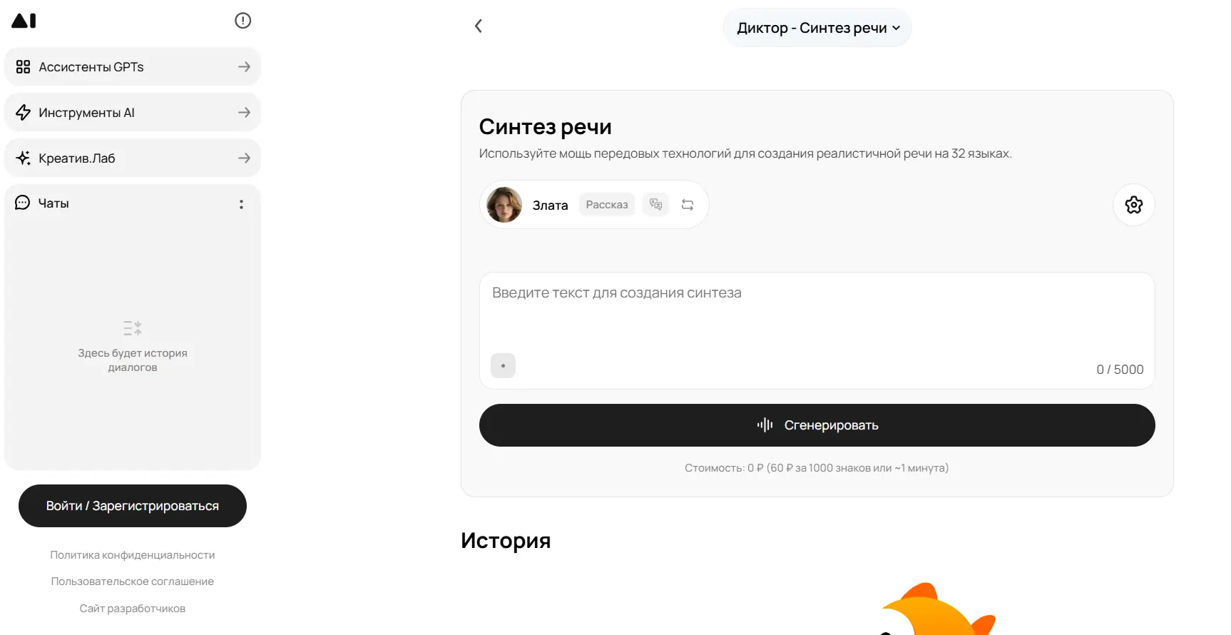Expand Инструменты AI section

tap(133, 112)
